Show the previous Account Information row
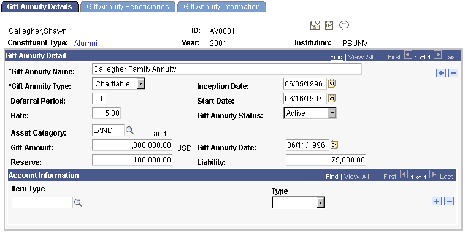 (404, 175)
